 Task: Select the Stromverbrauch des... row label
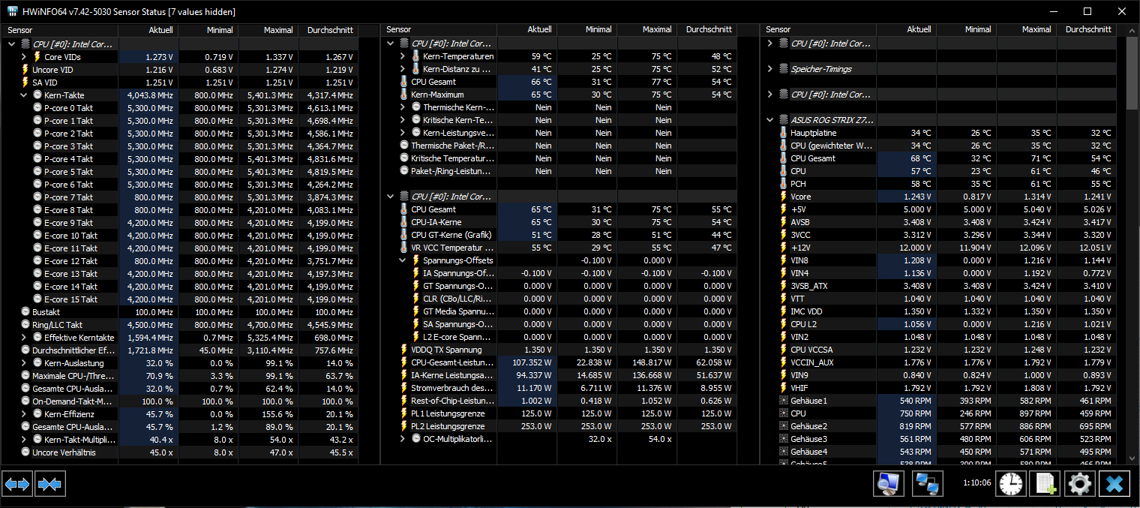click(452, 389)
